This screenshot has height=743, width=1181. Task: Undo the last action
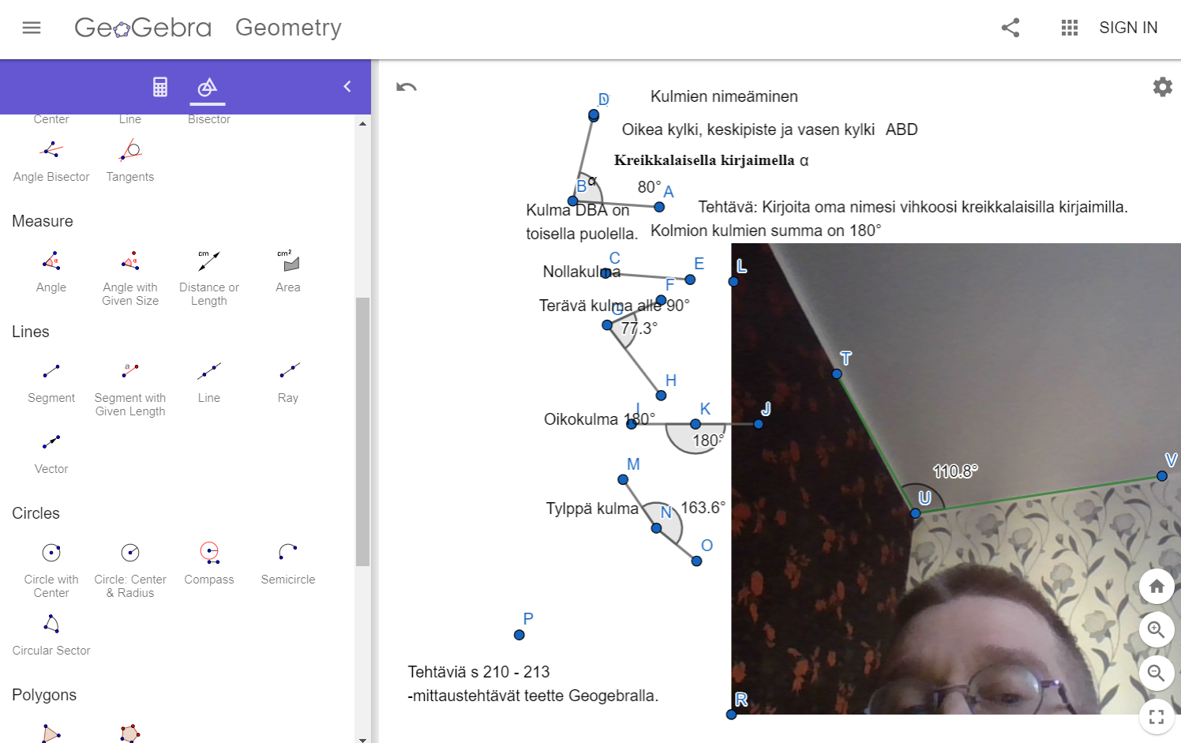407,87
